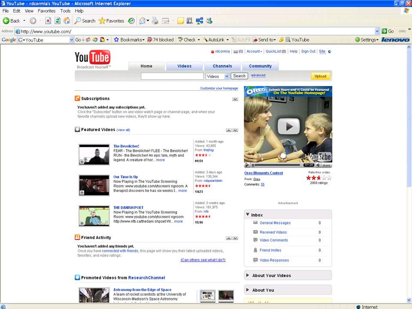Viewport: 412px width, 309px height.
Task: Expand the About You panel
Action: coord(248,290)
